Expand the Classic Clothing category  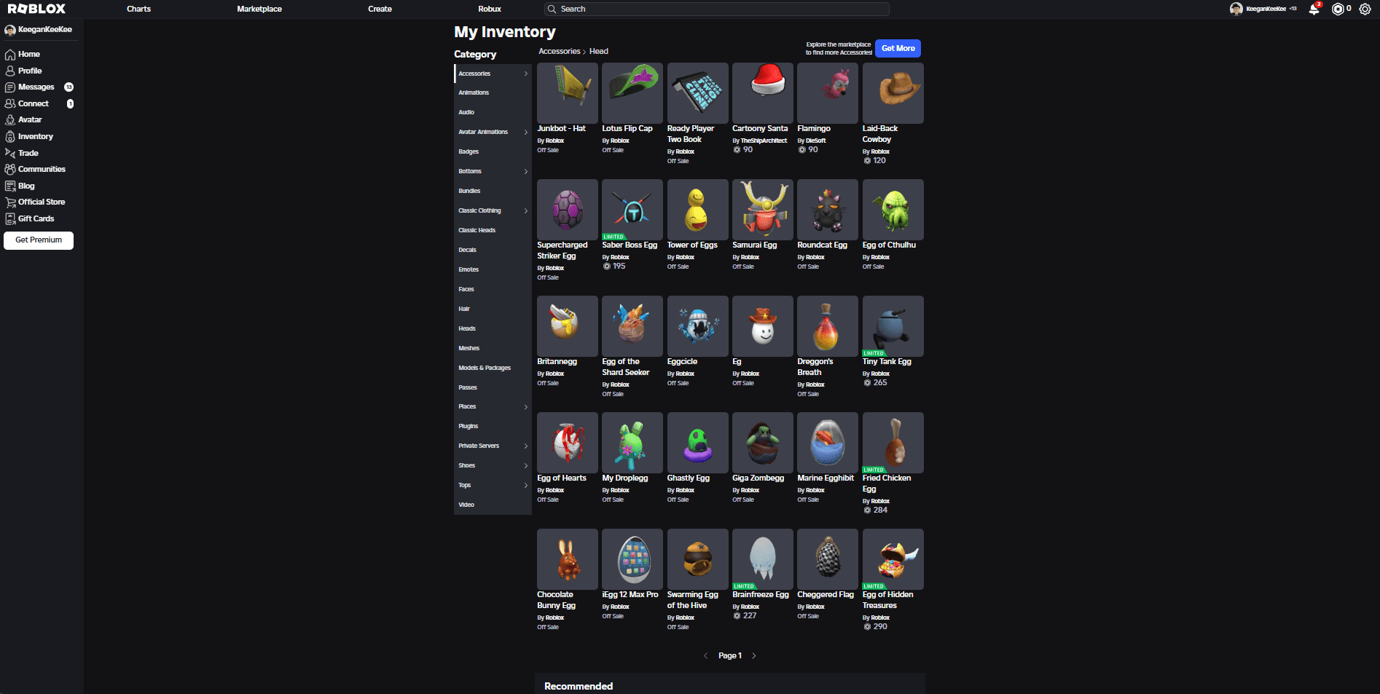click(x=480, y=210)
